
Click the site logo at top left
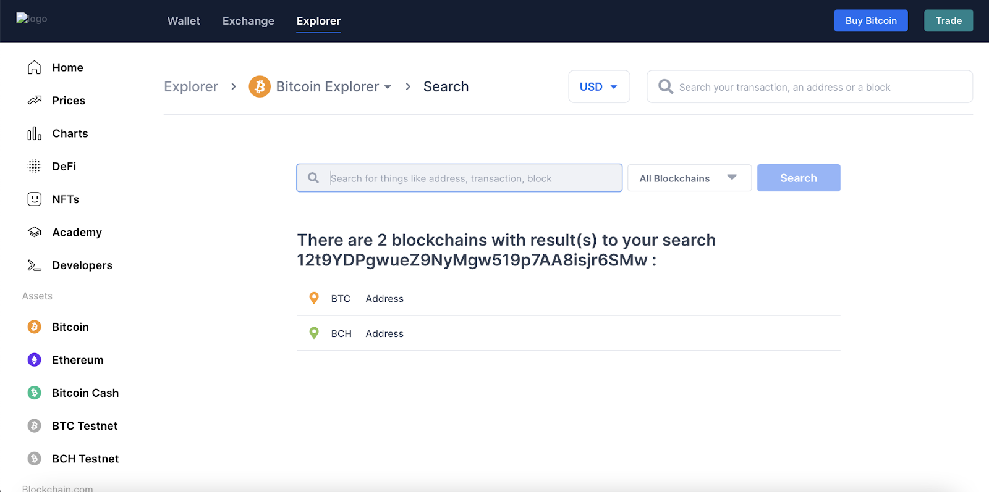coord(32,19)
